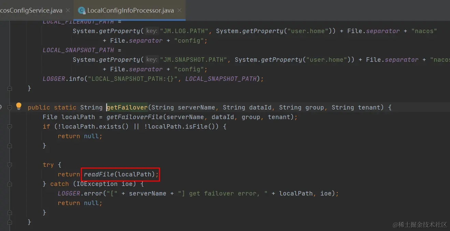
Task: Click the String serverName parameter
Action: (183, 107)
